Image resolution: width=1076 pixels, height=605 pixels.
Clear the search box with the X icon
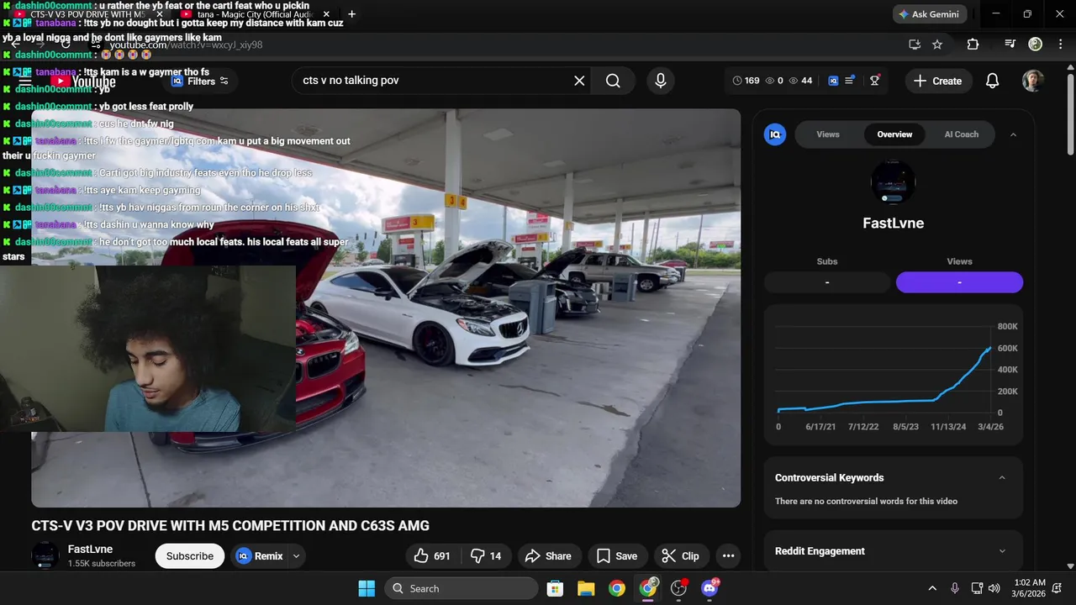(579, 81)
